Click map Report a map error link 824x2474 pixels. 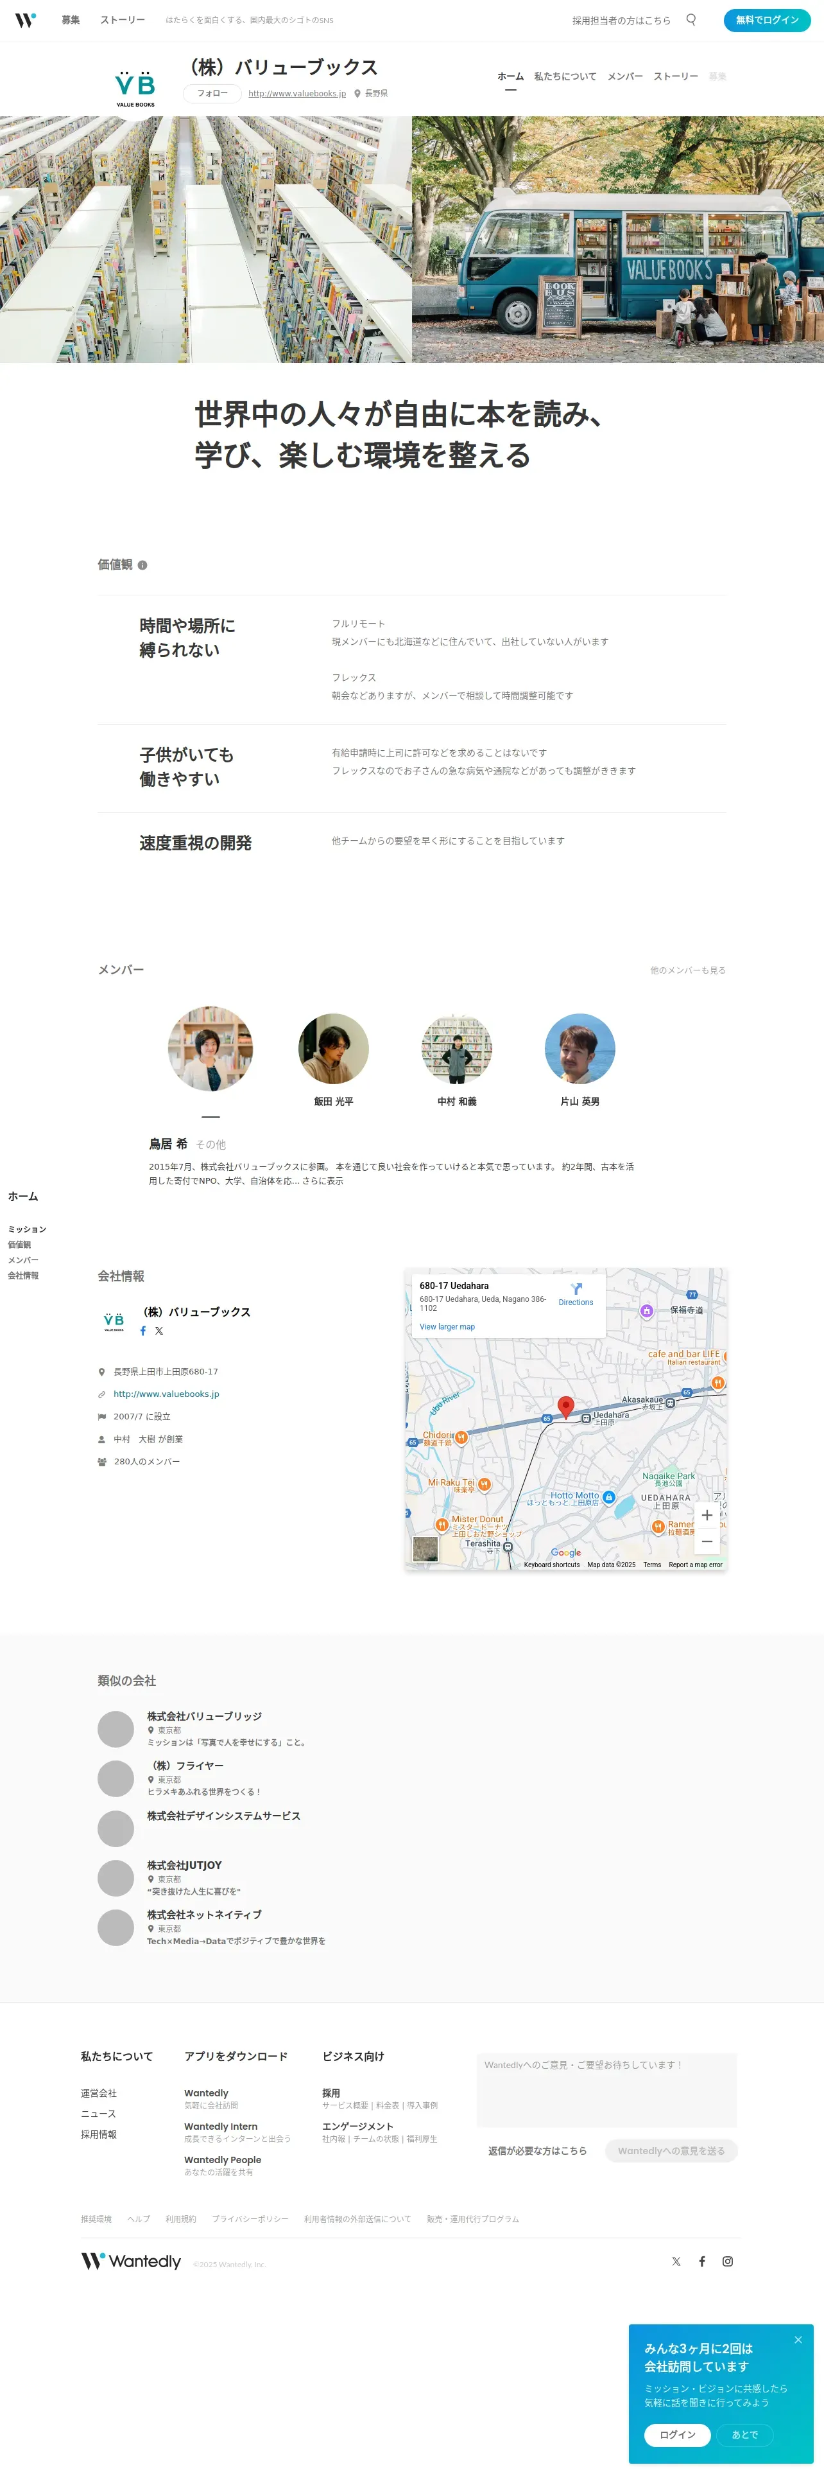(x=696, y=1565)
